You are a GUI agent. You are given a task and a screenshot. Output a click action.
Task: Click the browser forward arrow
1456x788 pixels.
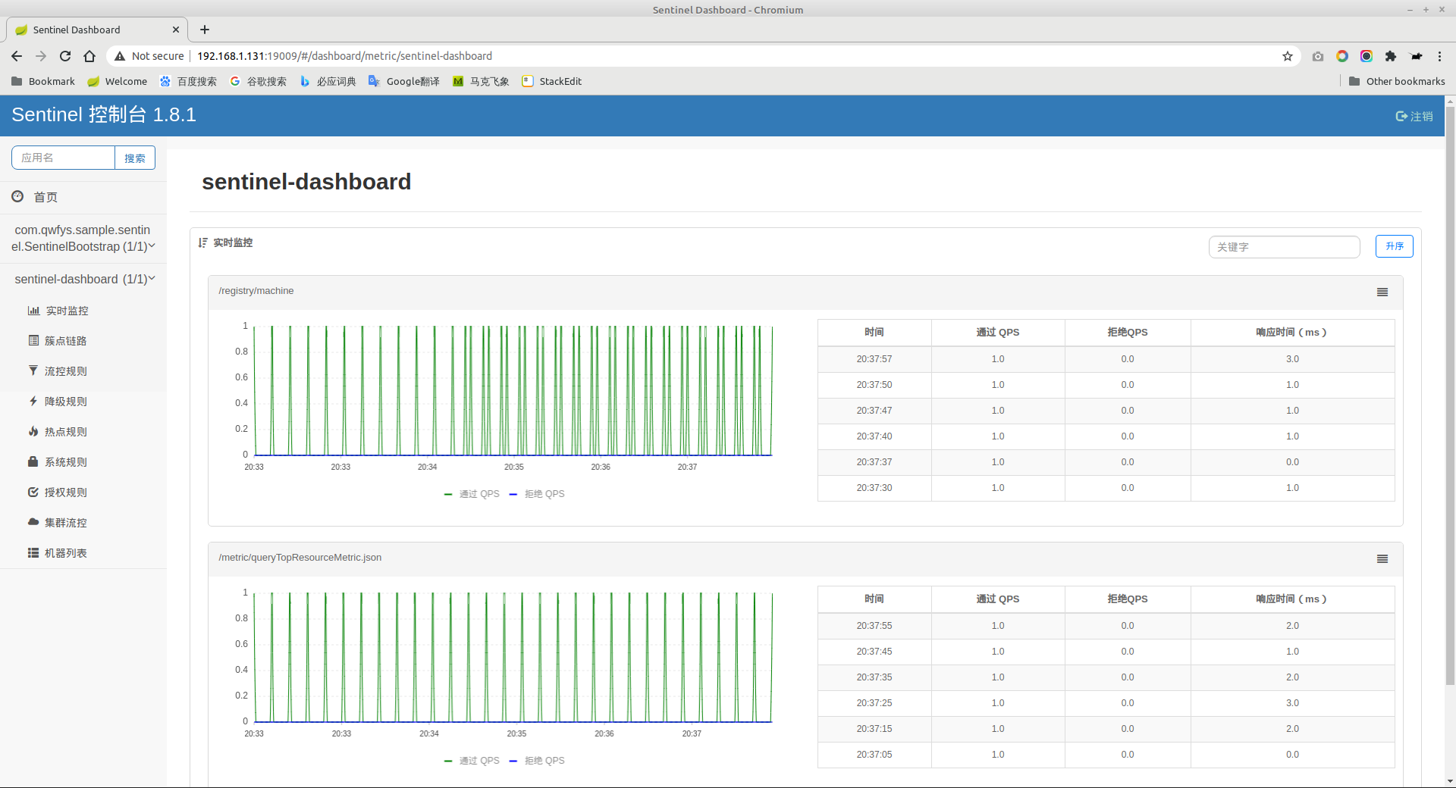click(x=41, y=56)
